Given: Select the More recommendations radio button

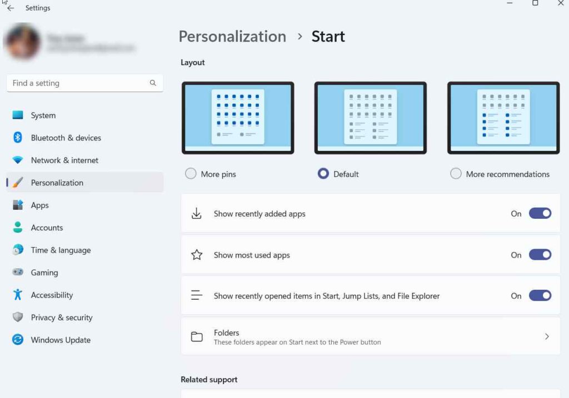Looking at the screenshot, I should [x=456, y=174].
